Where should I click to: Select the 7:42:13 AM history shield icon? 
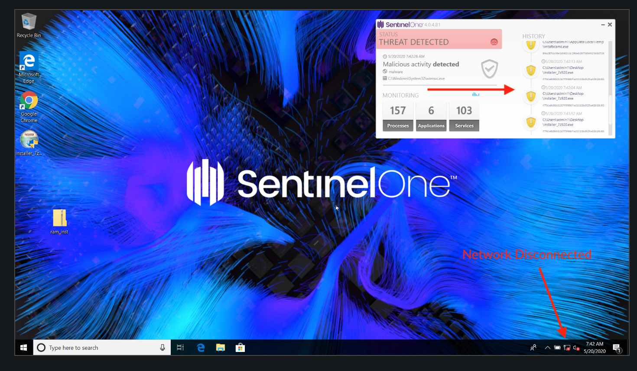[531, 70]
